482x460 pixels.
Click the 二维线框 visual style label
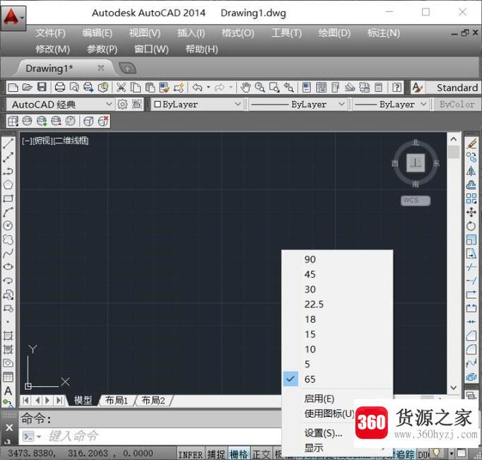point(71,141)
